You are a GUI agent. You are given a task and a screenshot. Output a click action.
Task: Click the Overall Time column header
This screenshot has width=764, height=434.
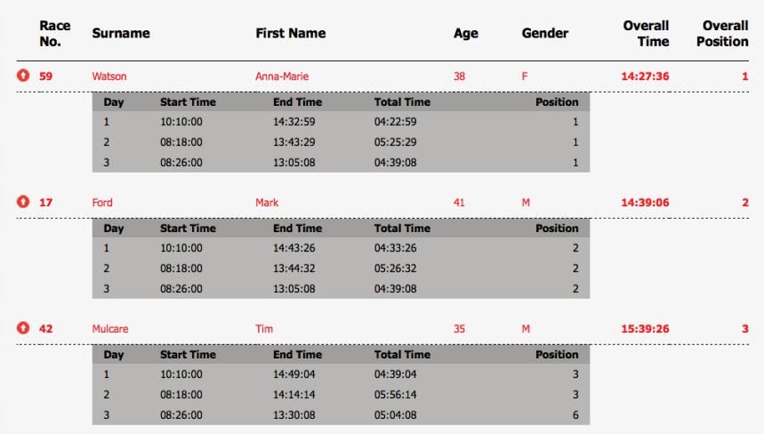(x=646, y=34)
